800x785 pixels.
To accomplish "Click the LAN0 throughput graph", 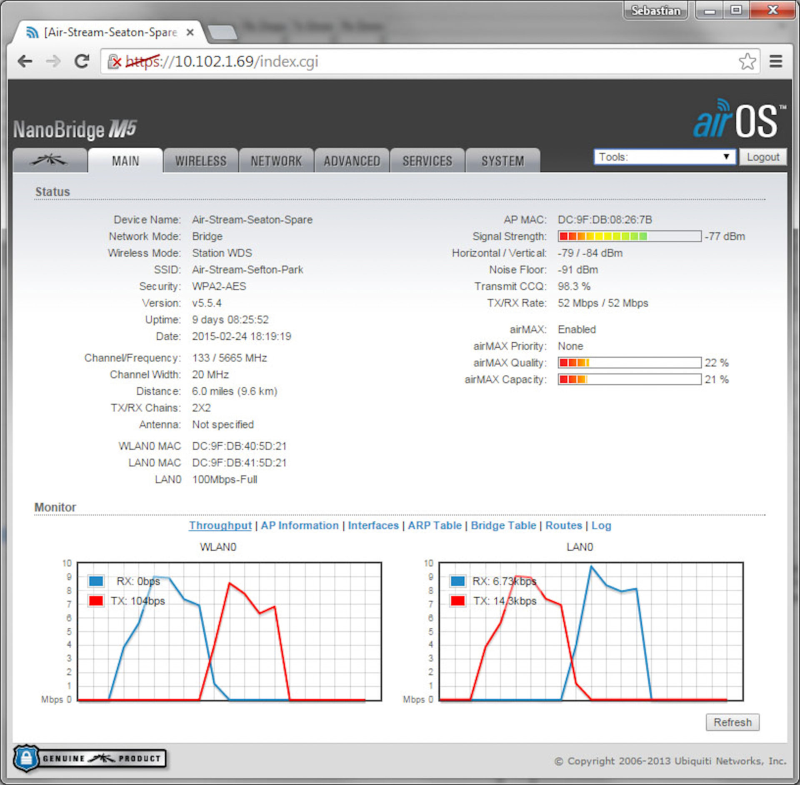I will pos(591,631).
